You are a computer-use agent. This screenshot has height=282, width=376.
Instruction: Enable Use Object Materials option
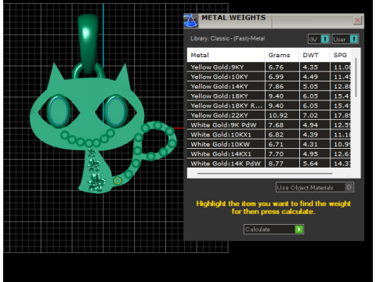pos(315,187)
